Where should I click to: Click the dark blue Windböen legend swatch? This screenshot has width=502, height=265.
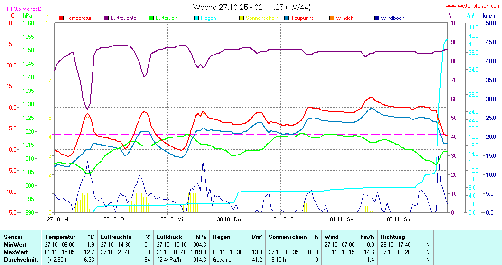(377, 18)
